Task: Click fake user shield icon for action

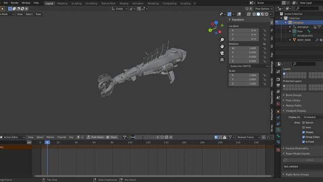Action: pos(162,137)
